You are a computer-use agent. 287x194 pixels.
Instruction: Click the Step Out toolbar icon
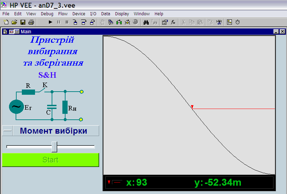[x=92, y=22]
